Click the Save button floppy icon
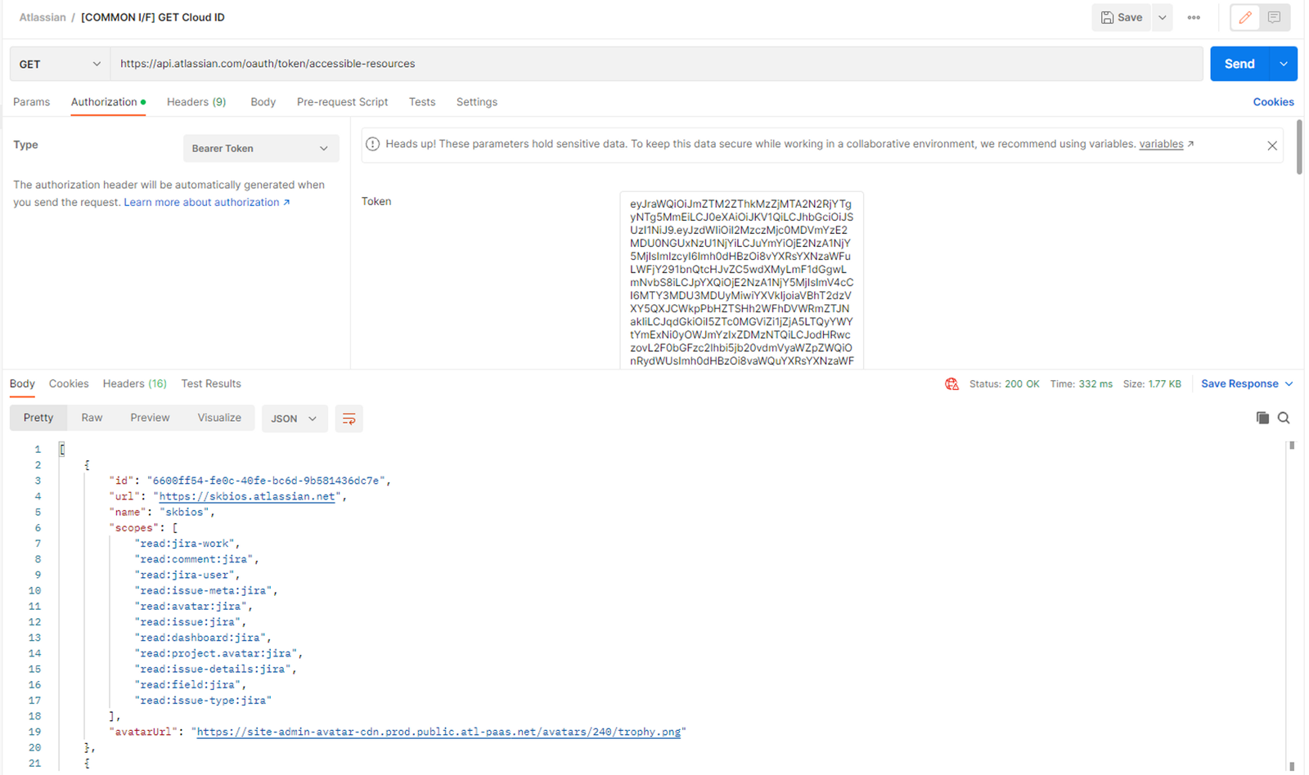The width and height of the screenshot is (1309, 775). pyautogui.click(x=1108, y=17)
